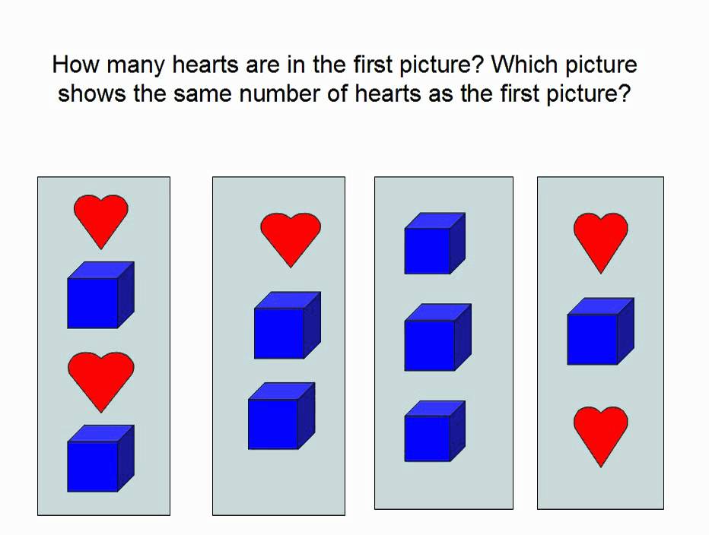Click the question line starting "How many hearts"
The width and height of the screenshot is (709, 535).
coord(344,65)
